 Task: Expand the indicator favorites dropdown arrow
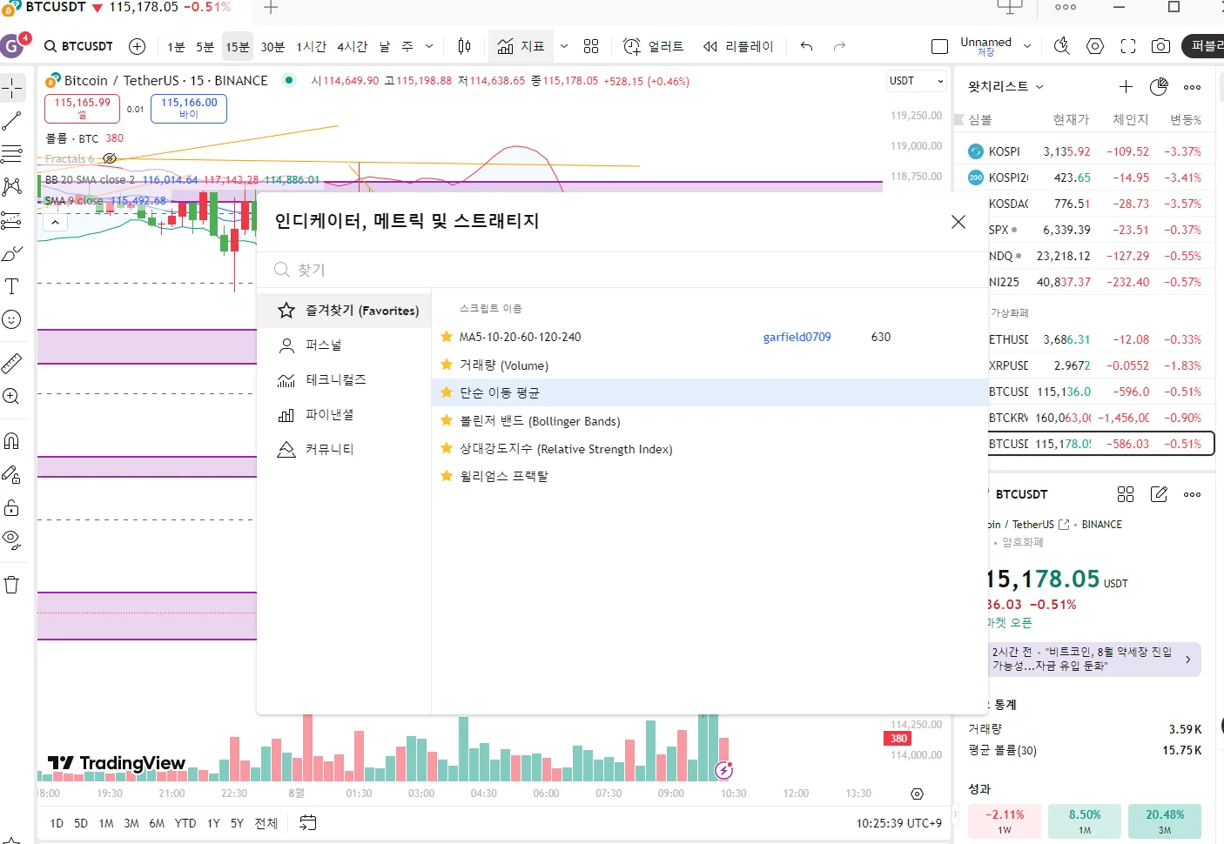[x=564, y=46]
